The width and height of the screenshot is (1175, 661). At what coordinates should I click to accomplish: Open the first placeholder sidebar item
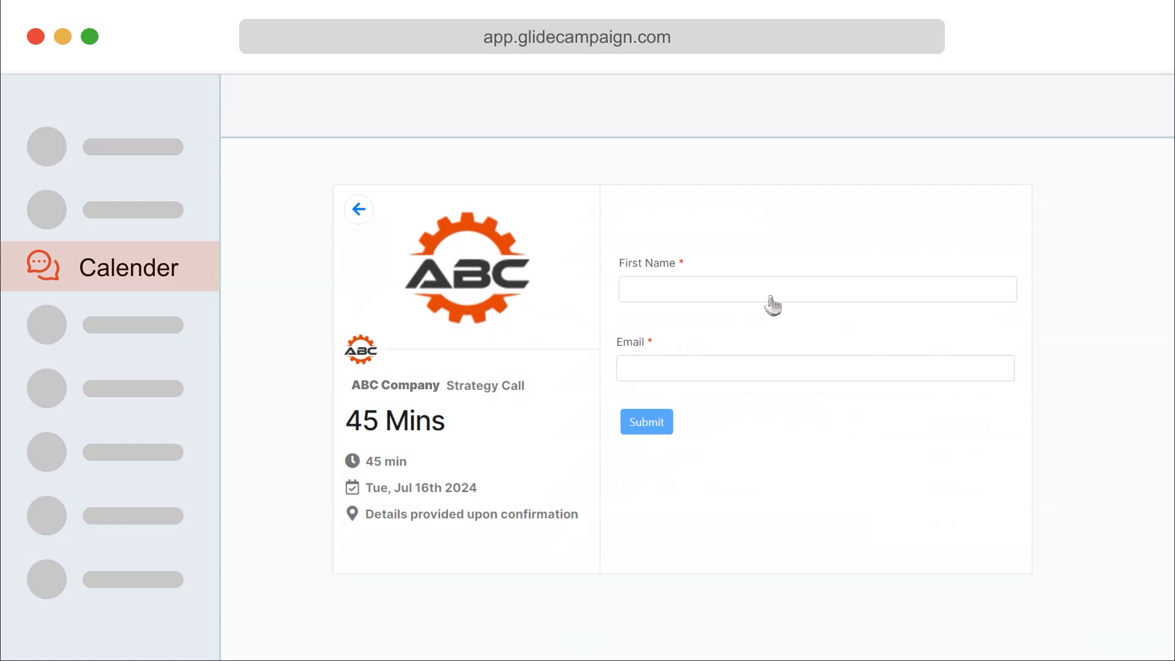tap(105, 147)
